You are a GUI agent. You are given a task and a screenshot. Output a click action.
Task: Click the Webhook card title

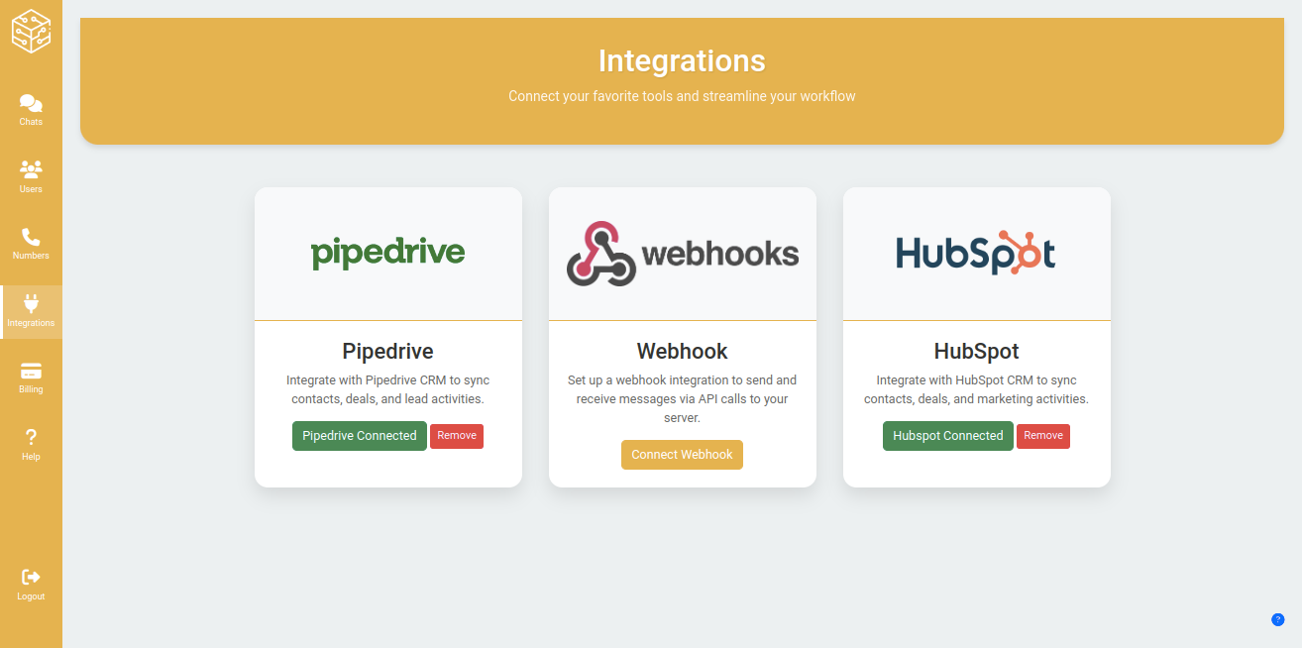pyautogui.click(x=683, y=351)
